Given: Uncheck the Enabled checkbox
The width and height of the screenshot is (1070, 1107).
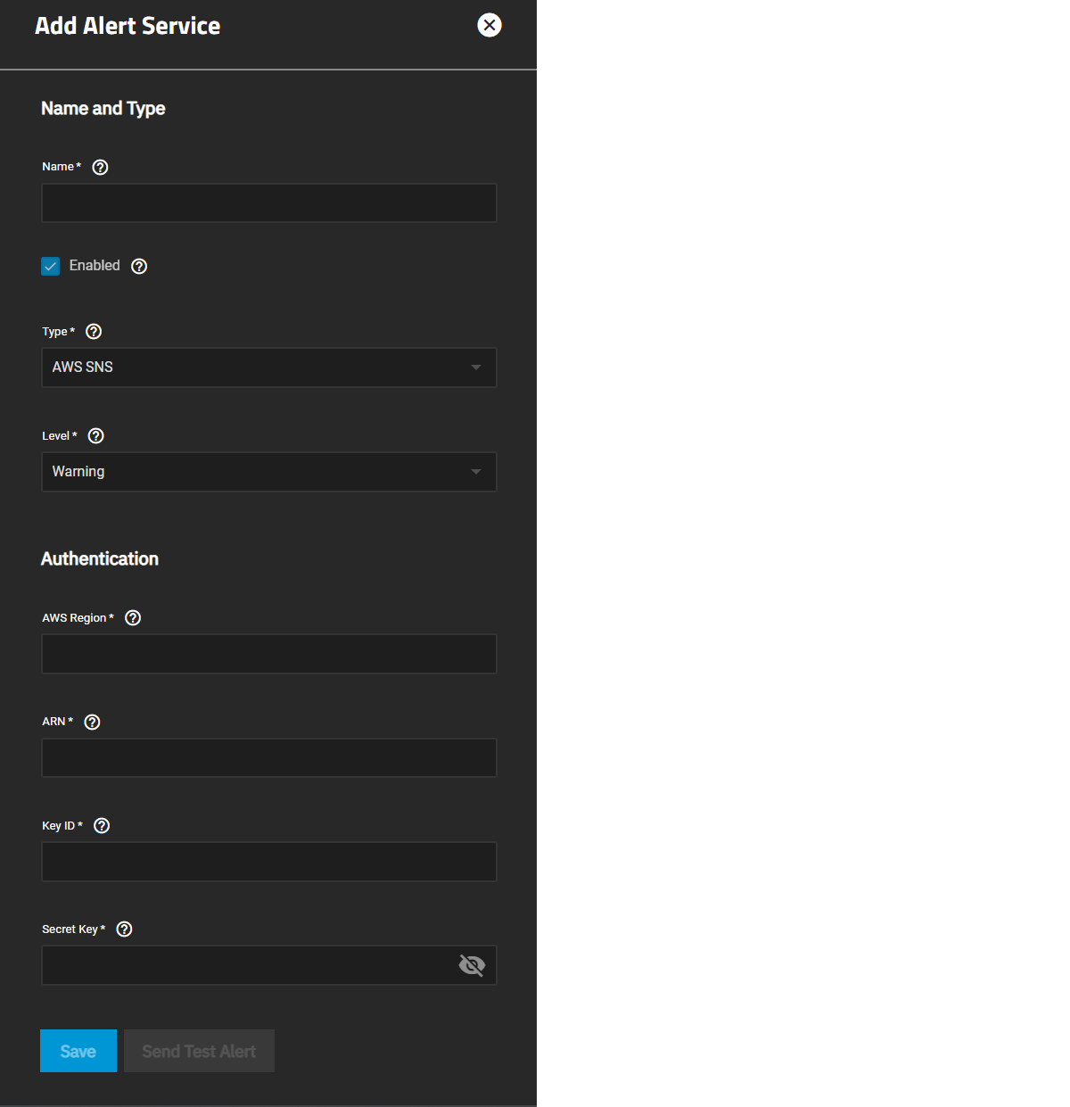Looking at the screenshot, I should pos(51,266).
